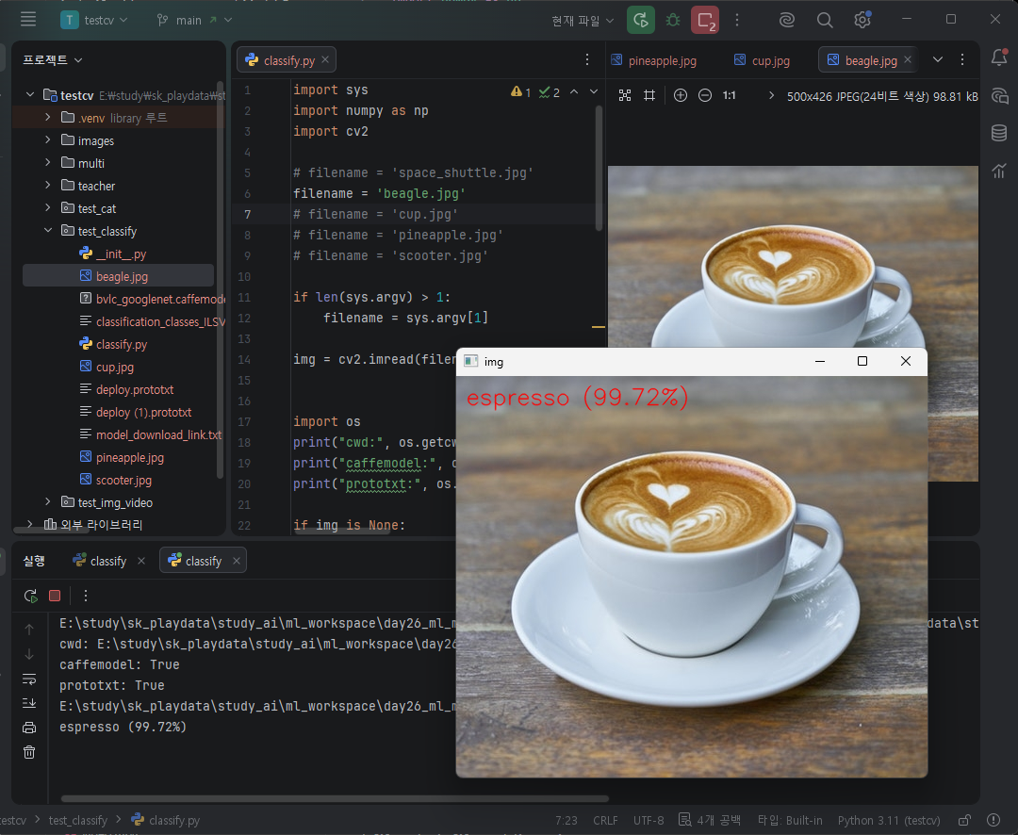This screenshot has width=1018, height=835.
Task: Open IDE settings gear
Action: (x=862, y=20)
